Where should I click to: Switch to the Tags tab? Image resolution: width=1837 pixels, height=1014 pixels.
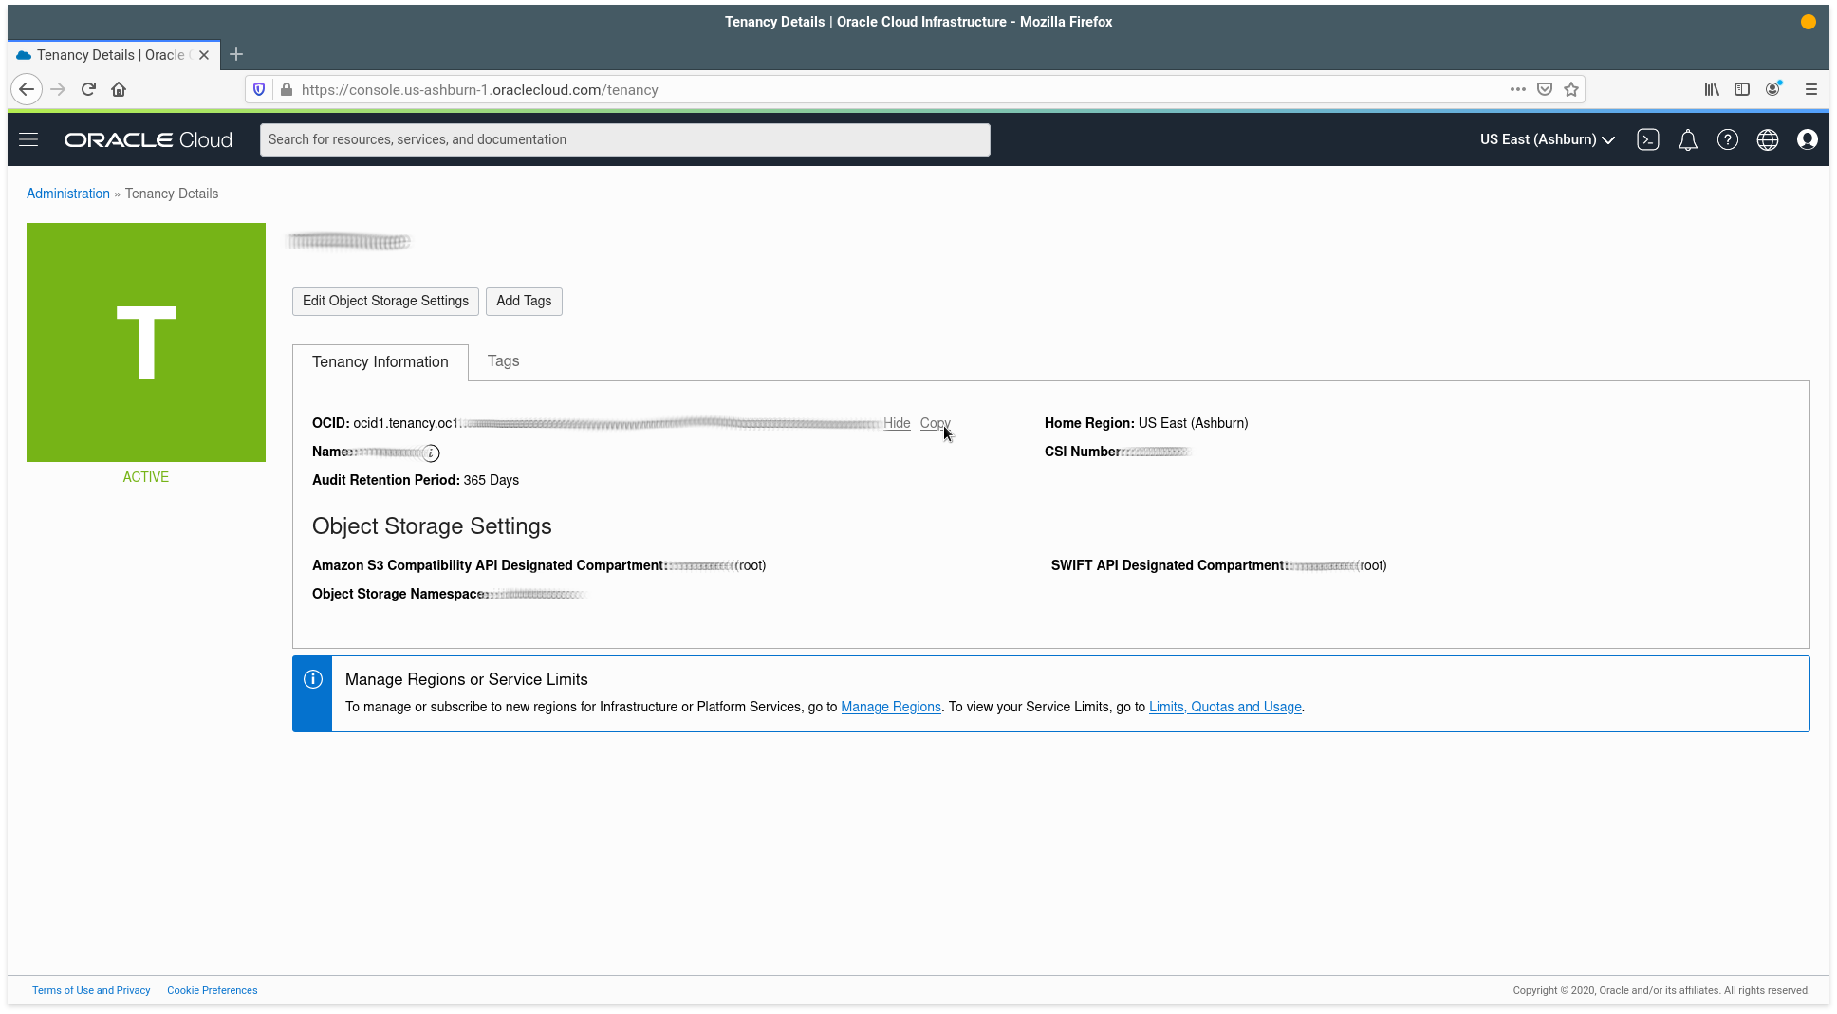pyautogui.click(x=503, y=361)
